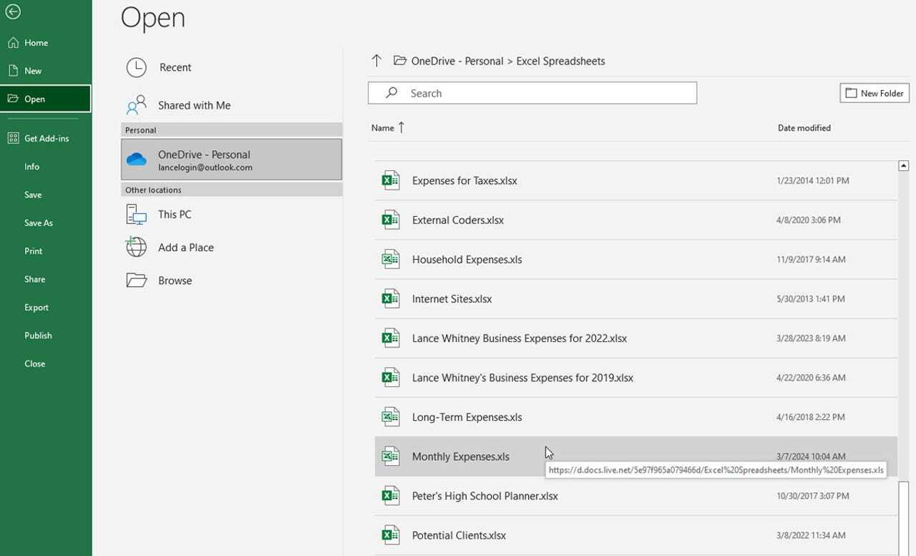Click the back arrow circle icon

coord(13,12)
